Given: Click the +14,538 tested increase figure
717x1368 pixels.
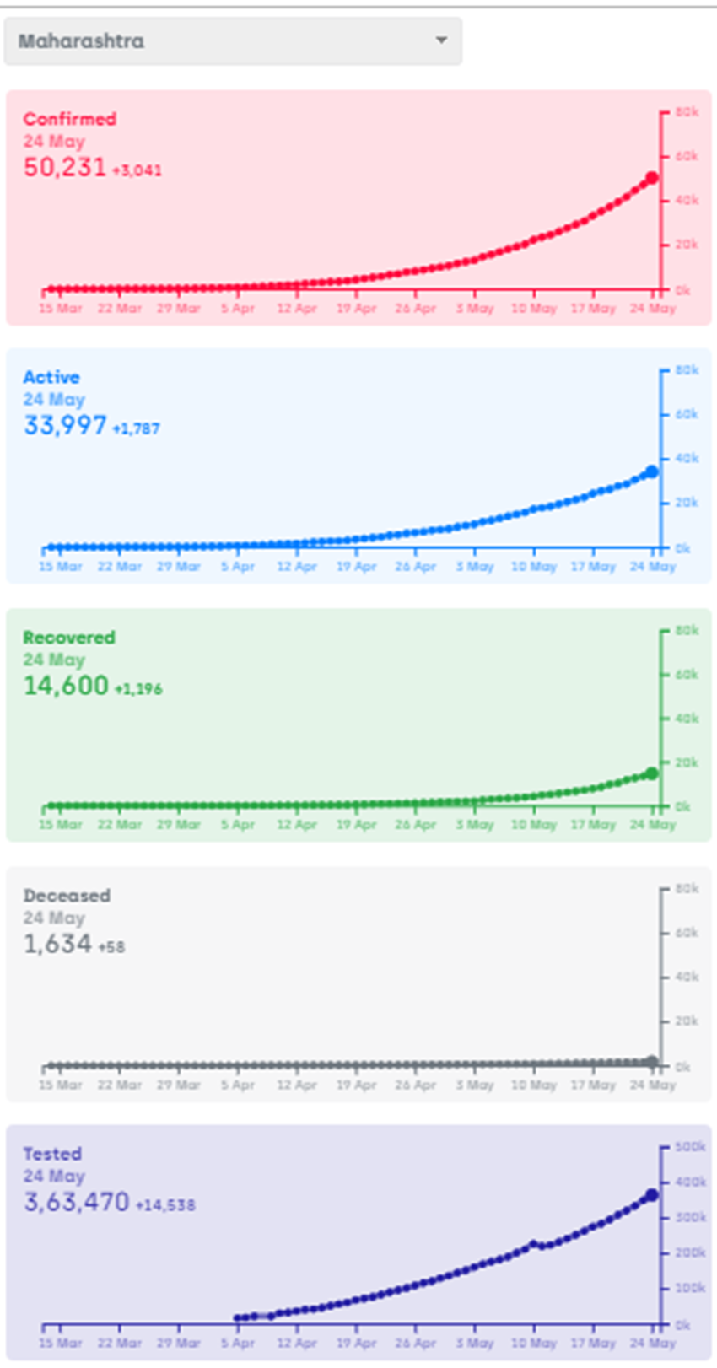Looking at the screenshot, I should click(x=165, y=1205).
